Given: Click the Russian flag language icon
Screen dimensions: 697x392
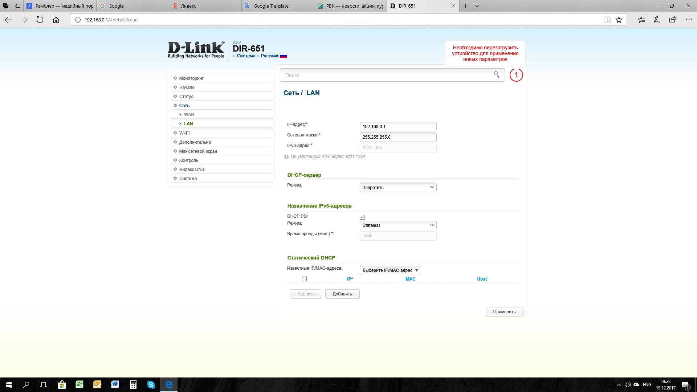Looking at the screenshot, I should pos(284,56).
